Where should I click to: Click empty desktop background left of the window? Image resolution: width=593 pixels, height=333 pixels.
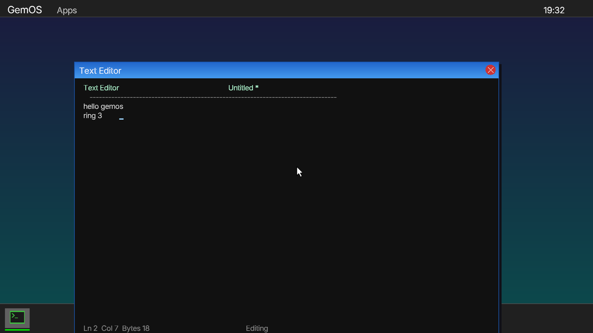[37, 164]
